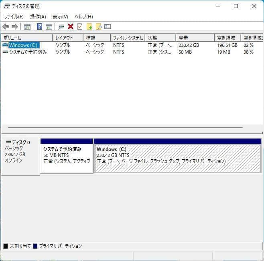The width and height of the screenshot is (264, 261).
Task: Click the オンライン disk status text
Action: click(14, 161)
